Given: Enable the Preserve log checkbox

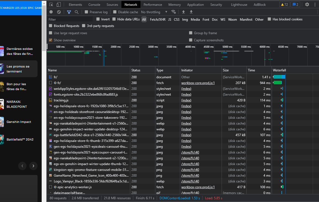Looking at the screenshot, I should [x=86, y=12].
